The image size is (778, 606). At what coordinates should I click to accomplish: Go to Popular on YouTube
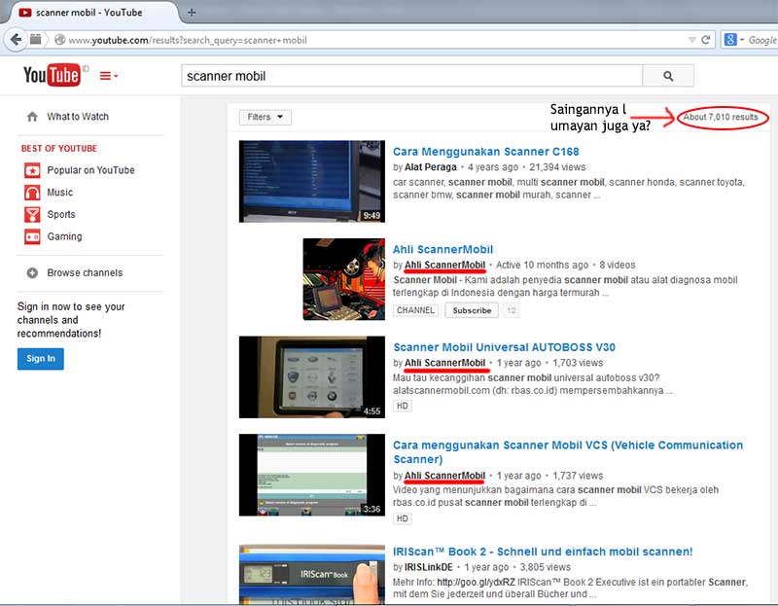[x=90, y=170]
